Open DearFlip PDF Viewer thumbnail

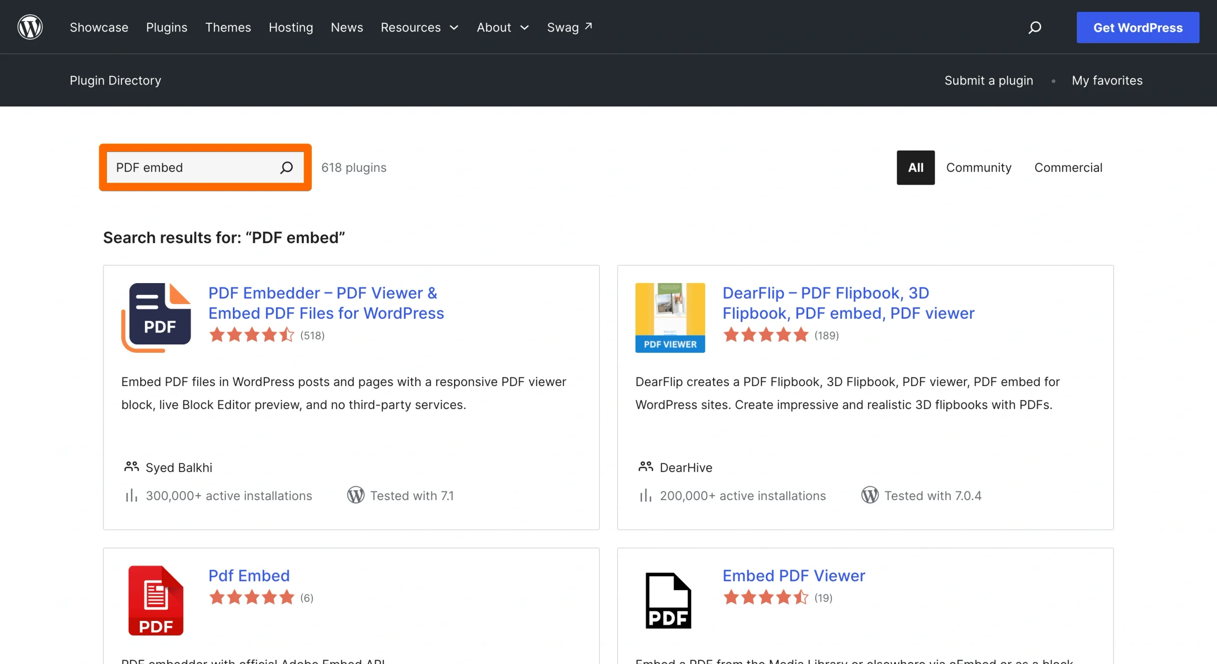670,318
